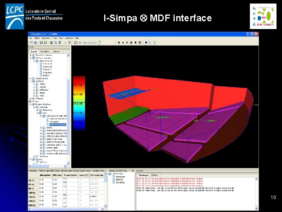Select the Z axis radio button in toolbar
Image resolution: width=282 pixels, height=212 pixels.
pos(94,43)
